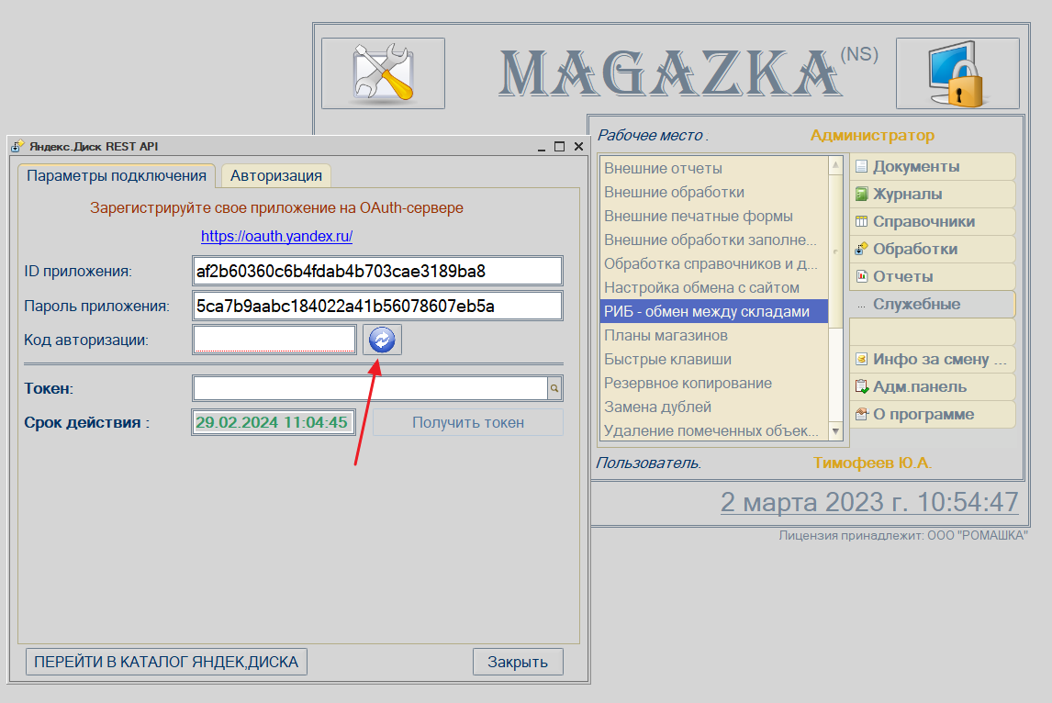Screen dimensions: 1052x703
Task: Click ПЕРЕЙТИ В КАТАЛОГ ЯНДЕК,ДИСКА button
Action: click(x=166, y=662)
